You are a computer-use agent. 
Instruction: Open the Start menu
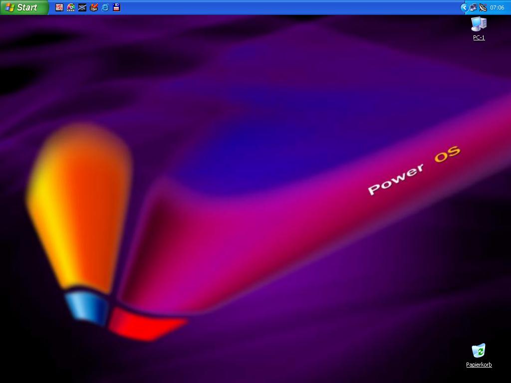[x=24, y=7]
